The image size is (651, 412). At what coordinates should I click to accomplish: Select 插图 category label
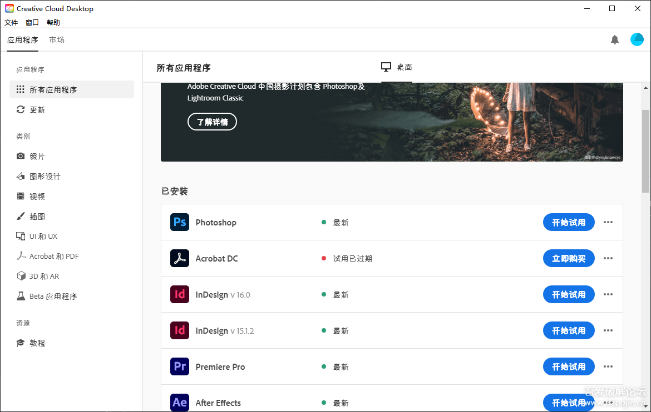tap(37, 217)
